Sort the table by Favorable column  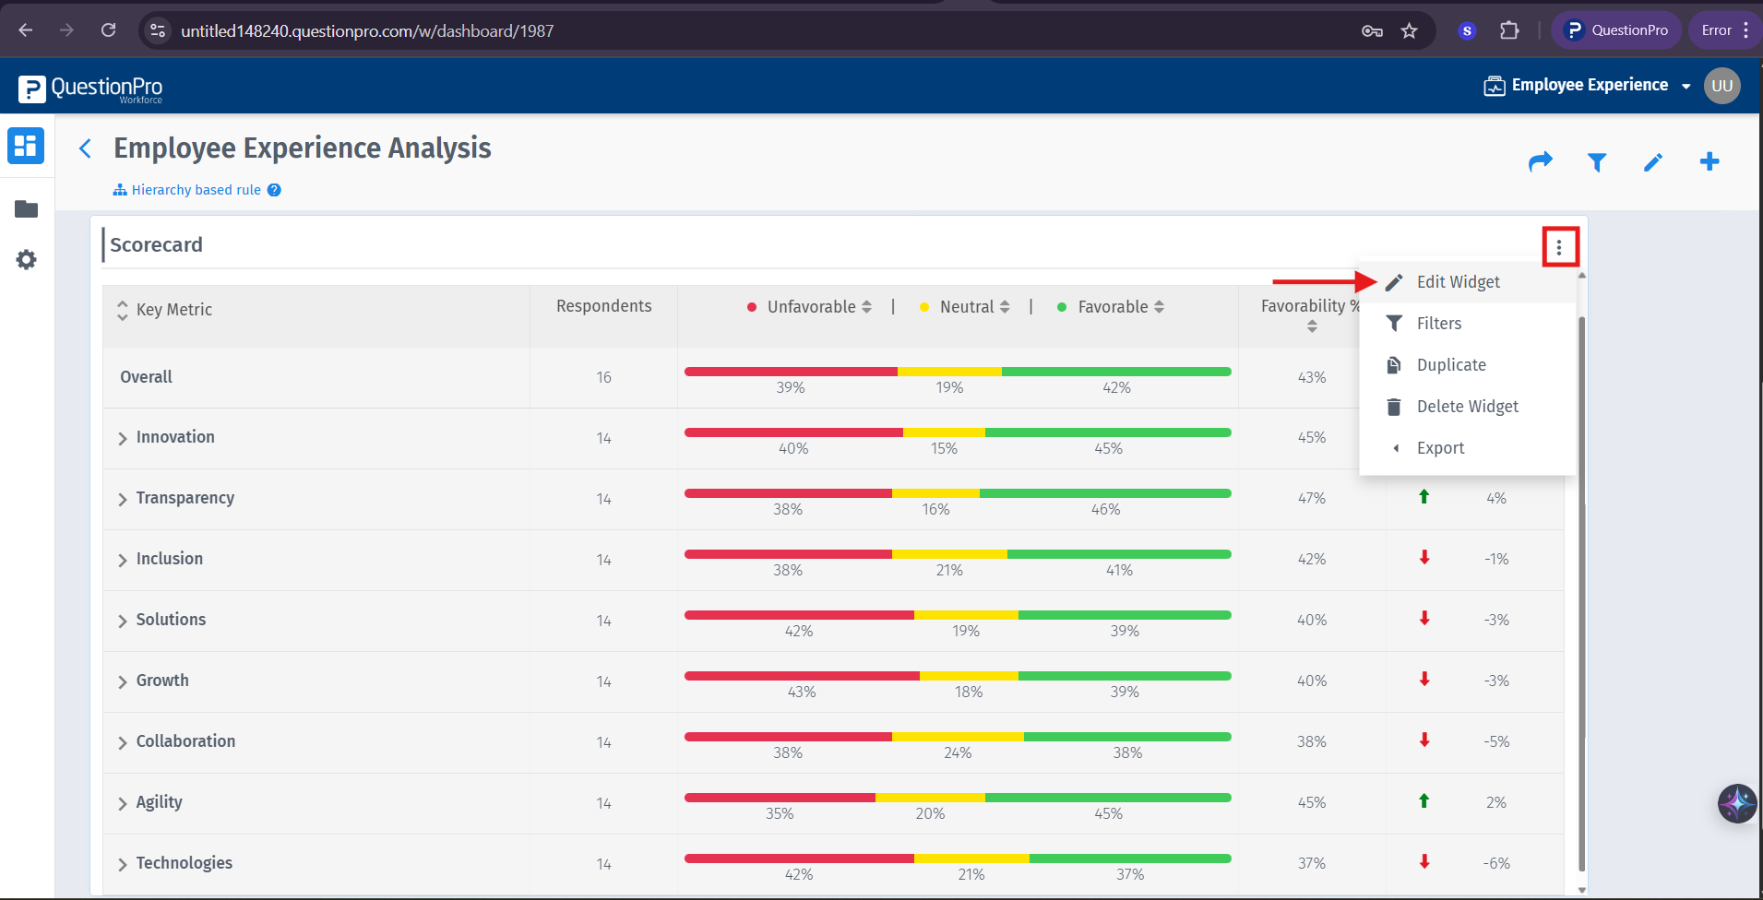tap(1159, 307)
